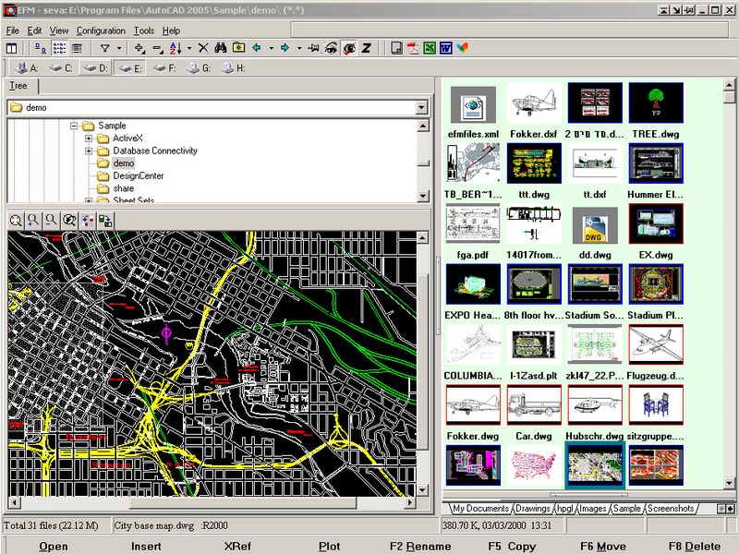Switch to small icons view
This screenshot has height=554, width=739.
click(41, 48)
